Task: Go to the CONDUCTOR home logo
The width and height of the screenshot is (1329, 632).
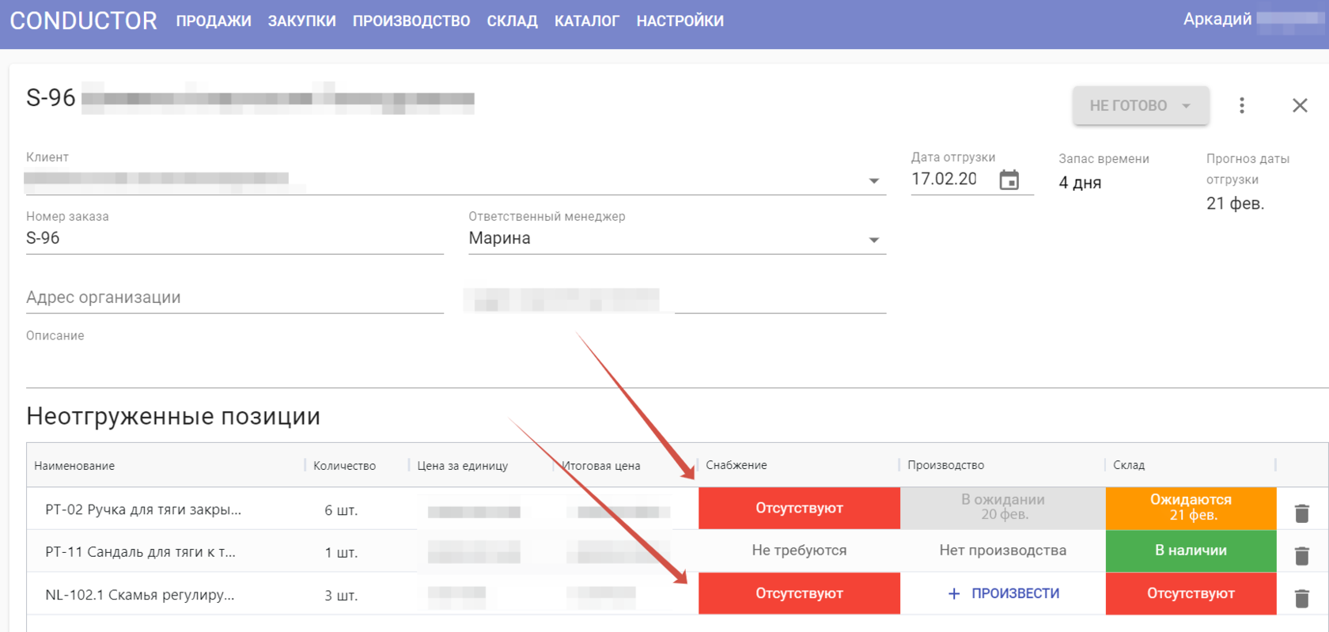Action: coord(84,21)
